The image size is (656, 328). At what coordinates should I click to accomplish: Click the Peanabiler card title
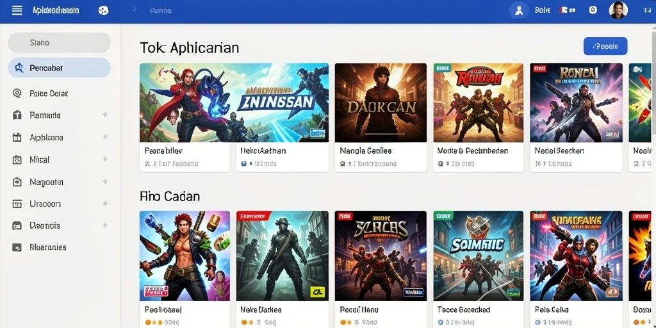[163, 151]
